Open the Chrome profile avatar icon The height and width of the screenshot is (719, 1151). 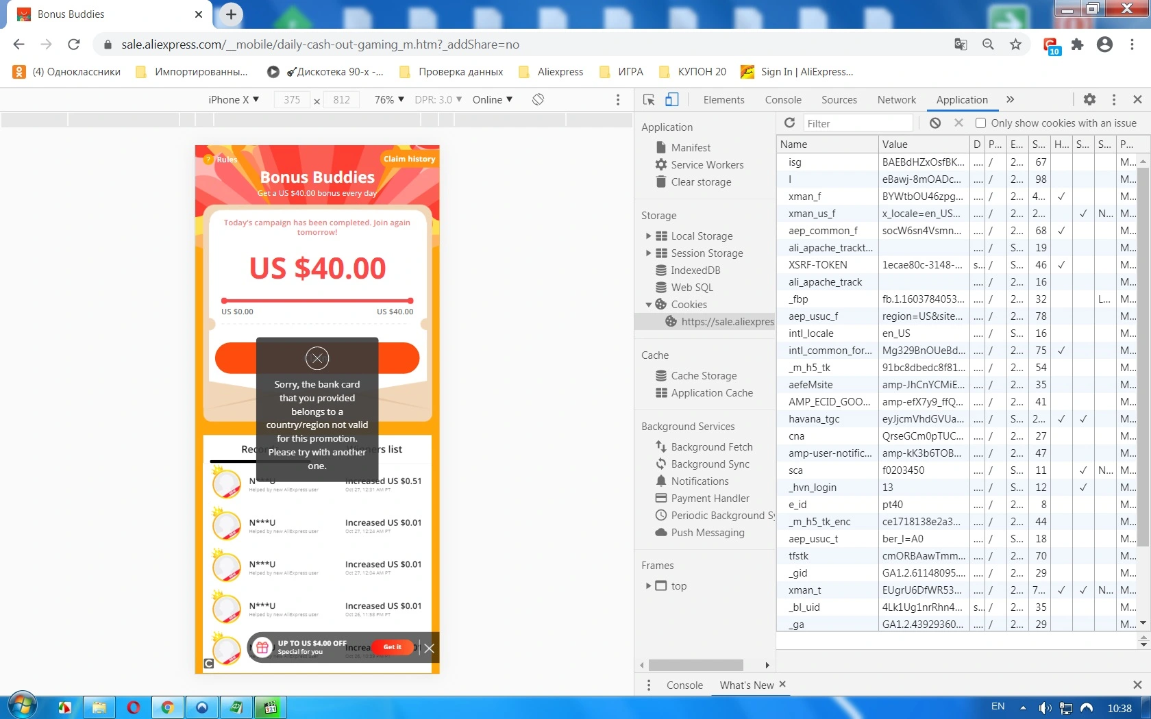tap(1104, 45)
